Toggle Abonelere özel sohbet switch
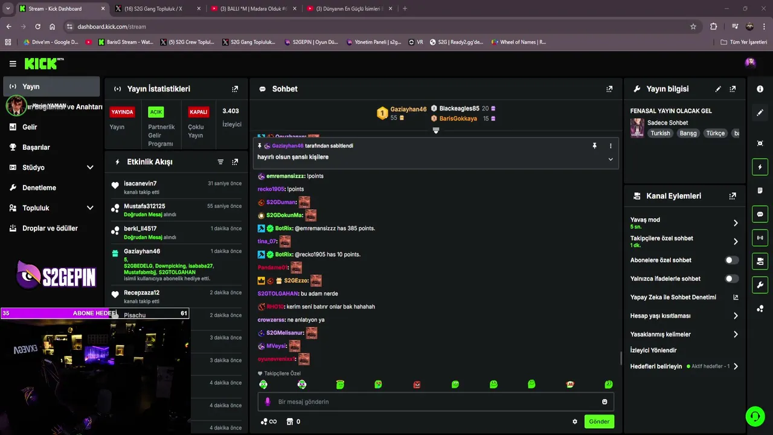This screenshot has width=773, height=435. pos(731,260)
